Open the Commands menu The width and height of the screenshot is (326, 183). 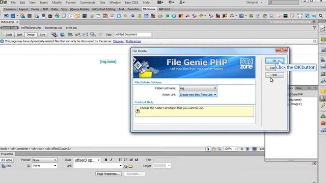click(88, 3)
